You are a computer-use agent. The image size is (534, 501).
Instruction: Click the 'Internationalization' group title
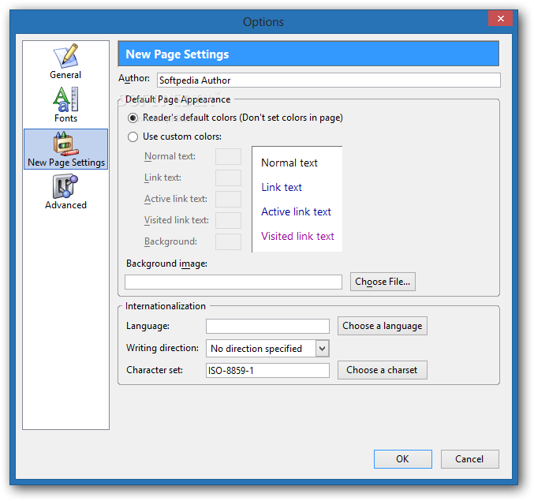166,306
